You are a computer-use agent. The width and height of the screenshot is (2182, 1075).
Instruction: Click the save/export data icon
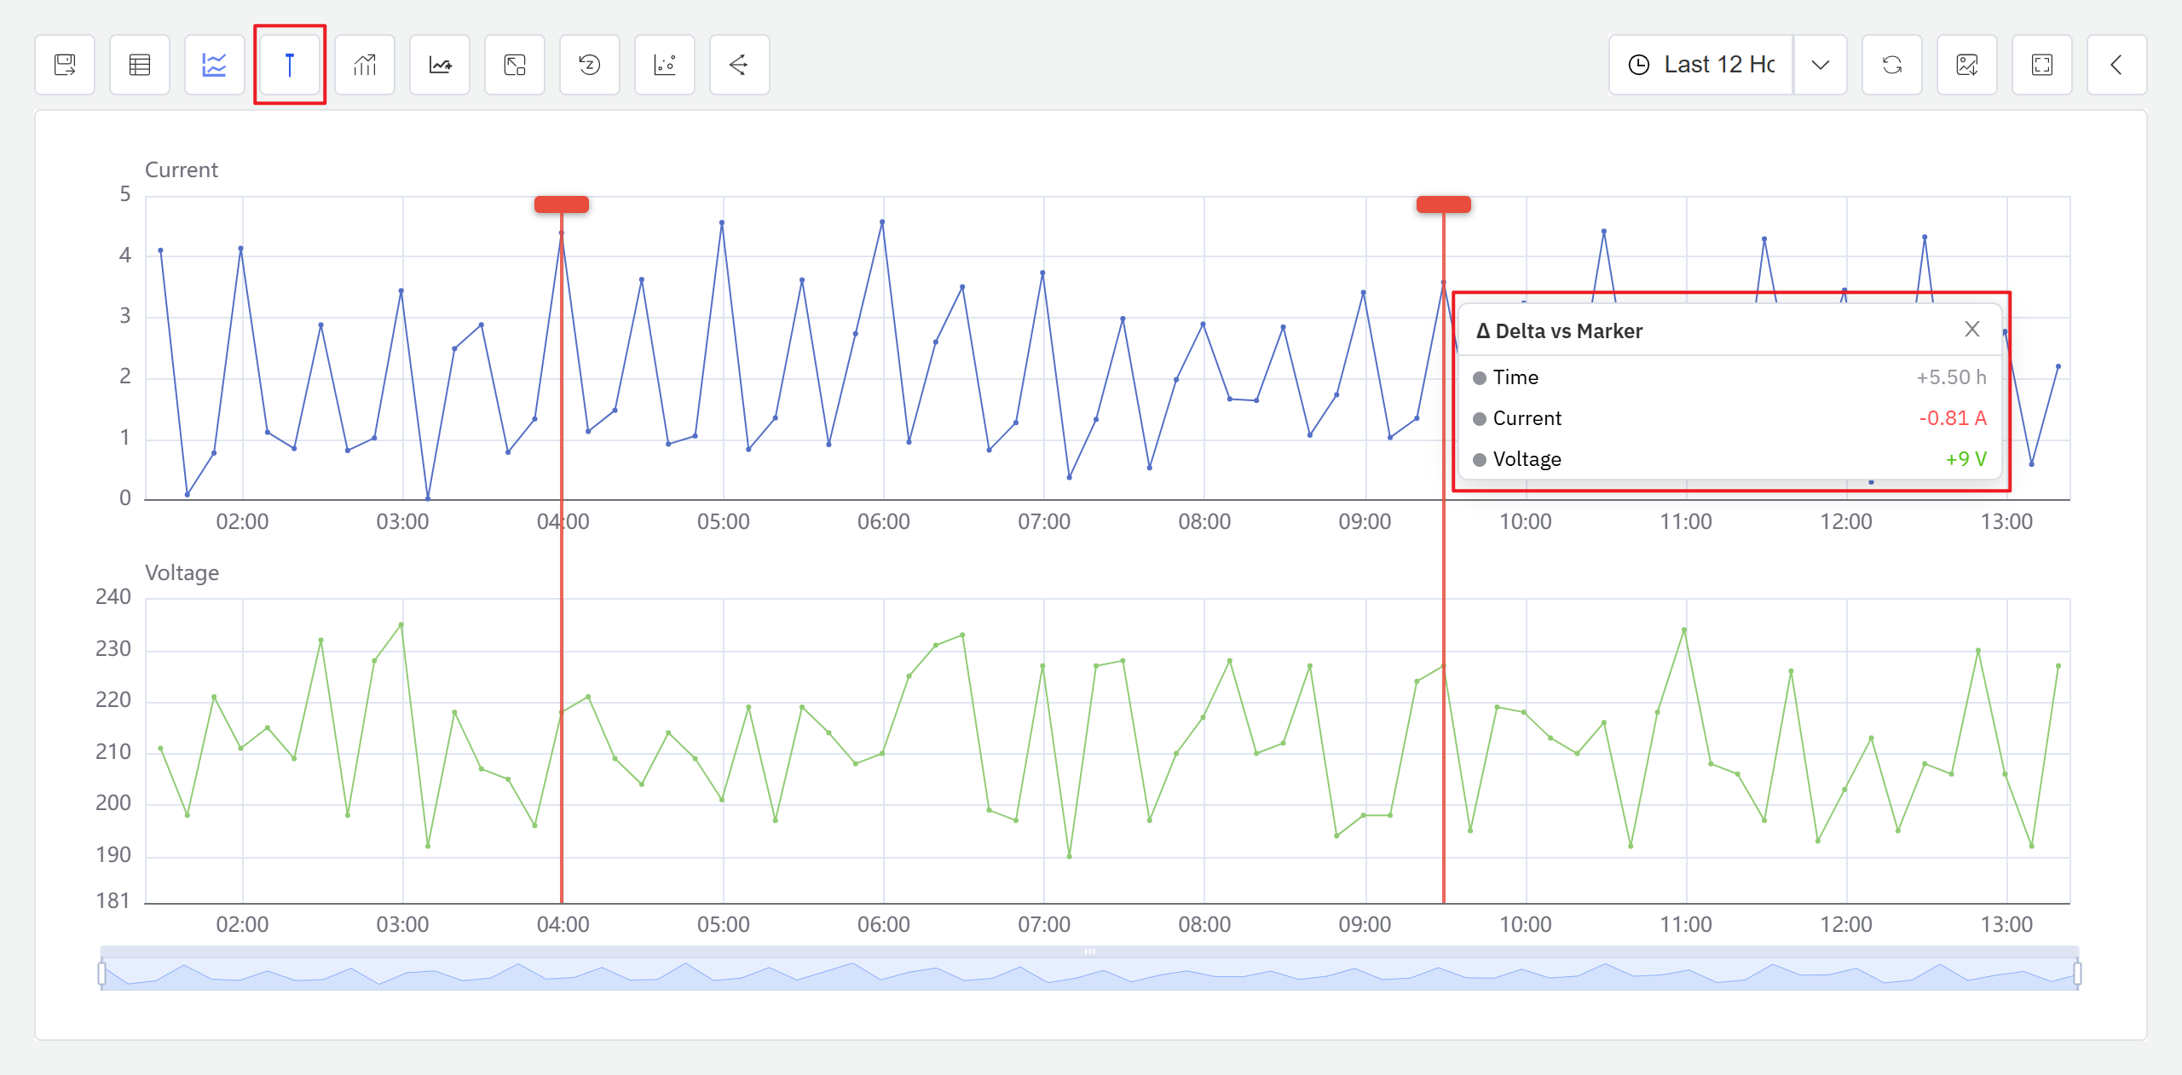point(65,65)
